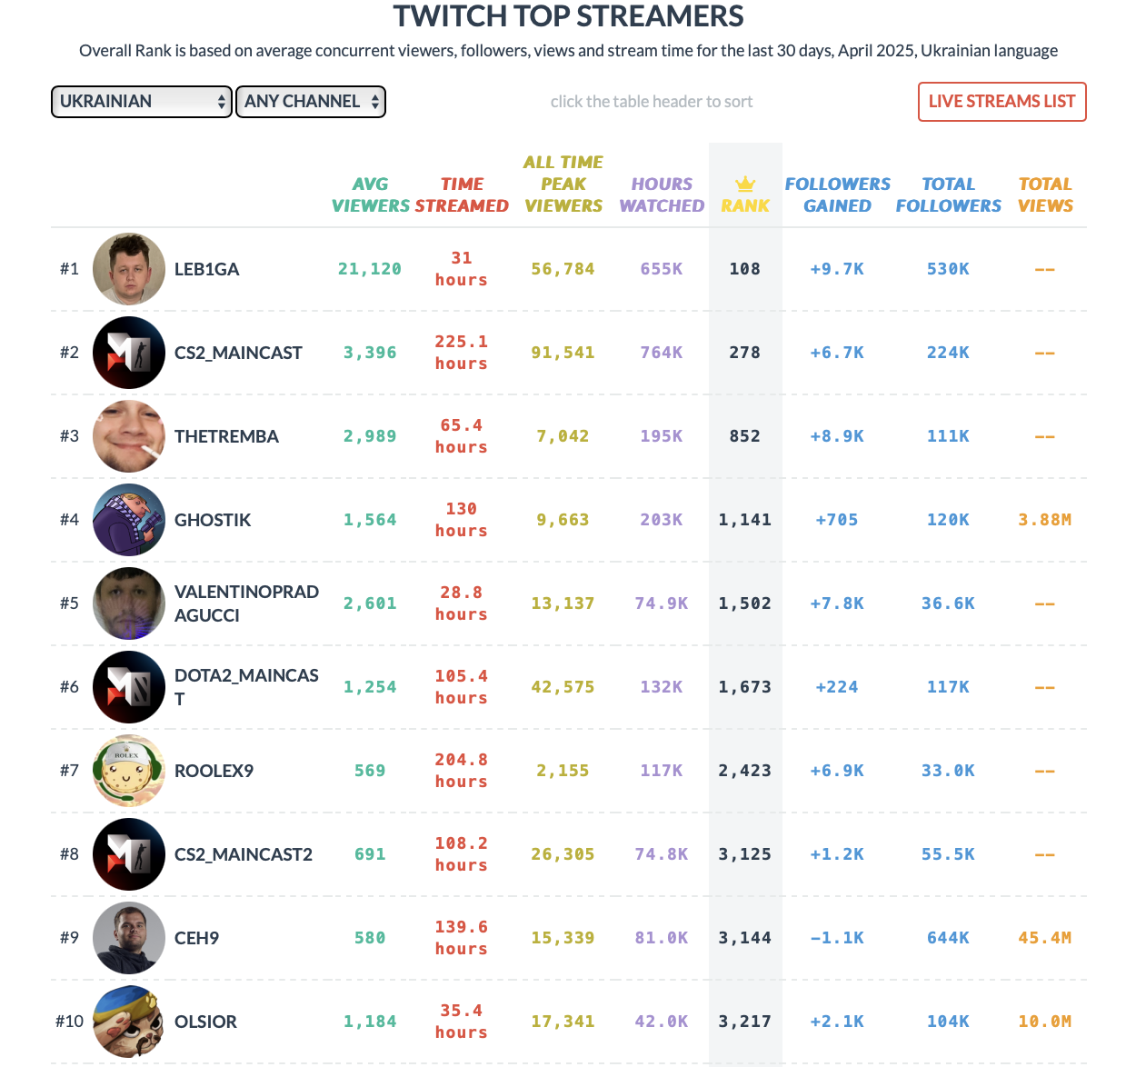Viewport: 1136px width, 1067px height.
Task: Click the CEH9 streamer name
Action: point(196,938)
